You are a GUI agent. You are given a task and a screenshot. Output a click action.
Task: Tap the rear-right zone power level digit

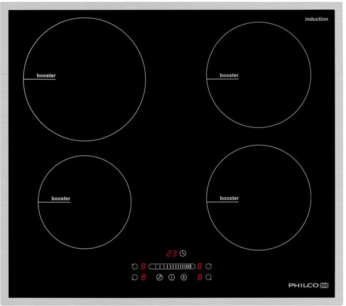pyautogui.click(x=200, y=266)
